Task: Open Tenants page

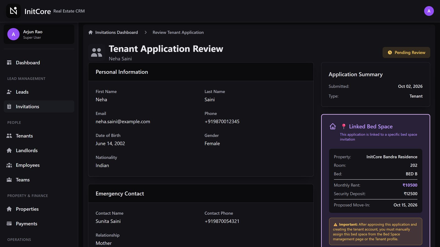Action: pyautogui.click(x=39, y=136)
